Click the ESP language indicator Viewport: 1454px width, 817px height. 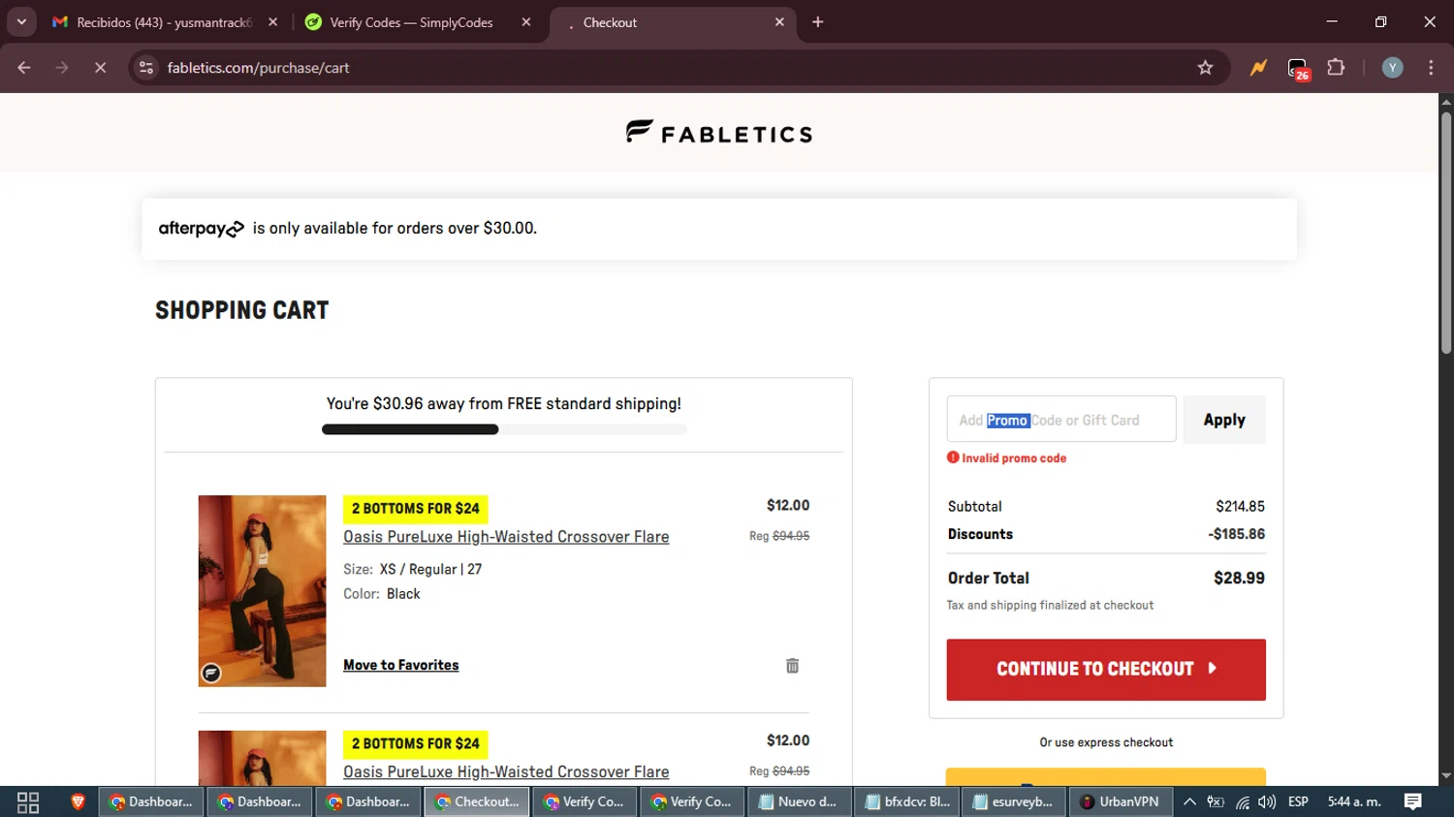coord(1298,801)
